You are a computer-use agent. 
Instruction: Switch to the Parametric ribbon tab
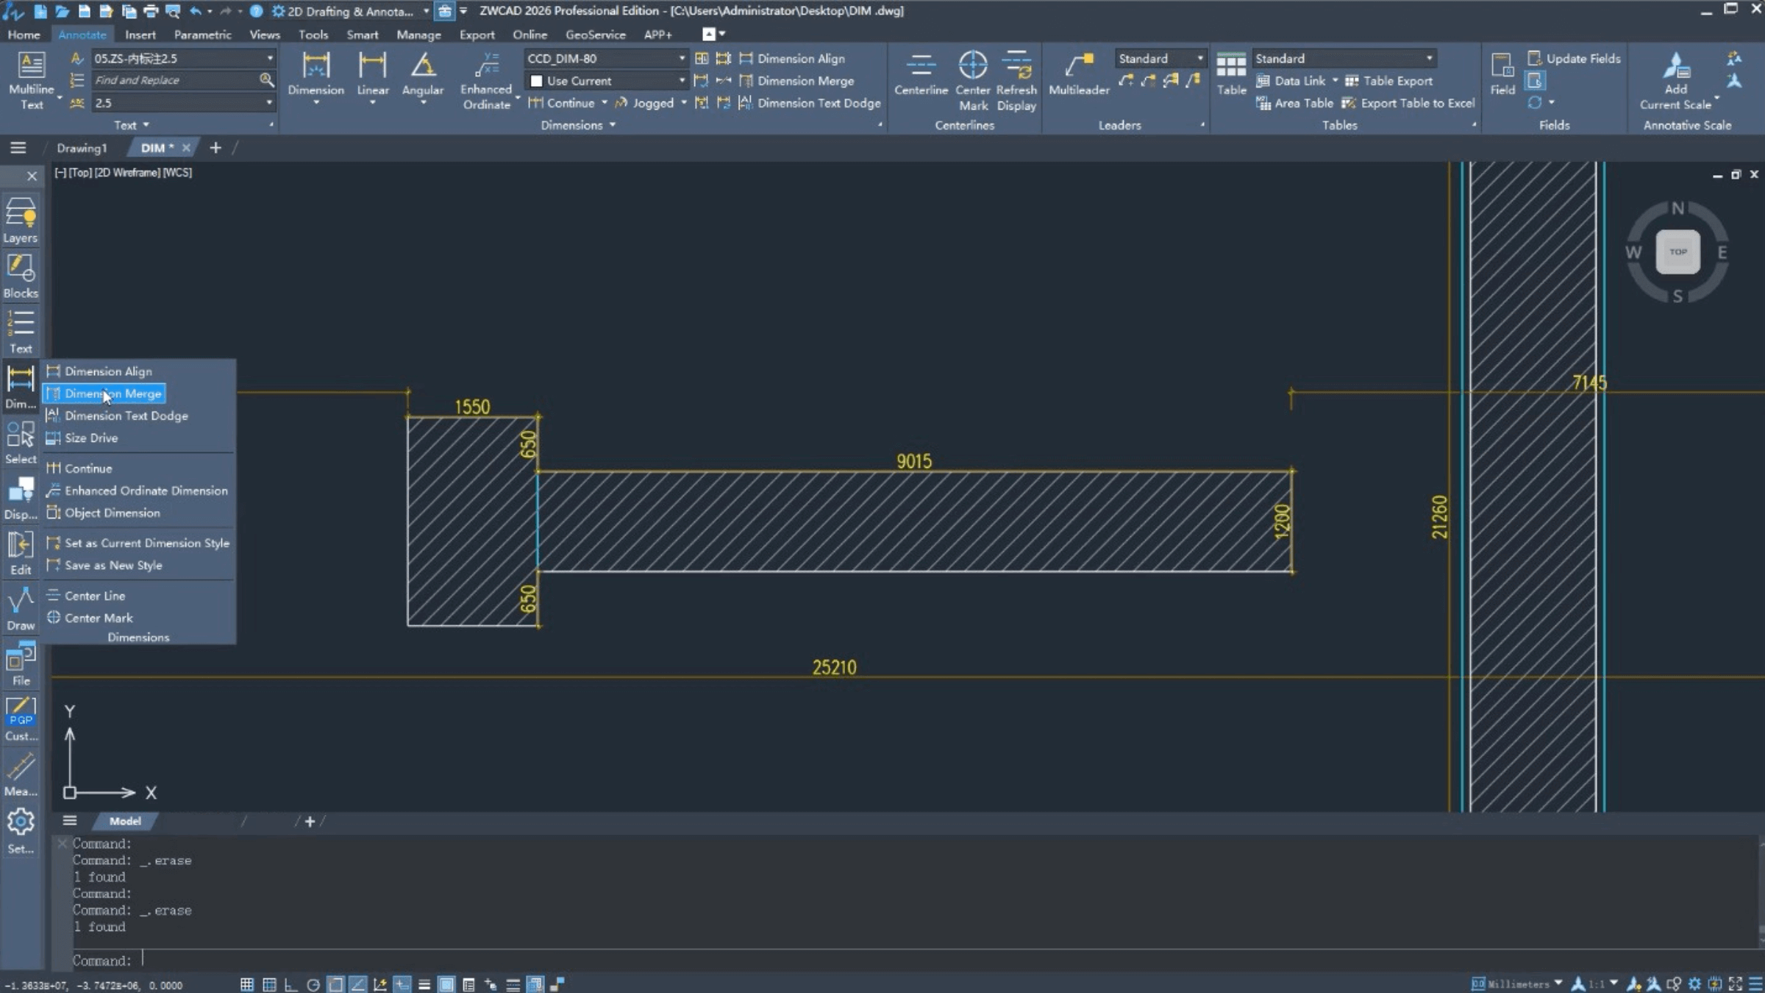click(x=202, y=35)
